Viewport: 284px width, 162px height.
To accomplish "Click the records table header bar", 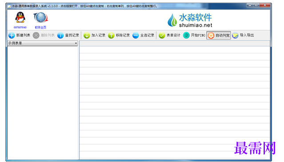I will coord(174,43).
